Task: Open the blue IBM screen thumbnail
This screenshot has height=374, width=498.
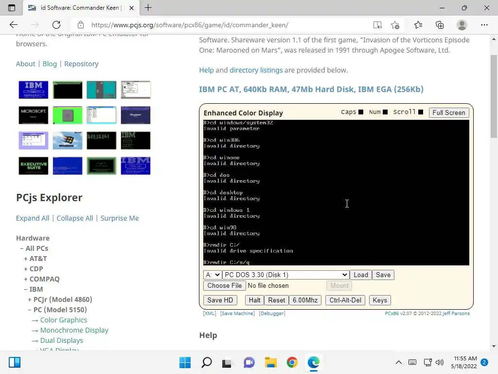Action: coord(34,90)
